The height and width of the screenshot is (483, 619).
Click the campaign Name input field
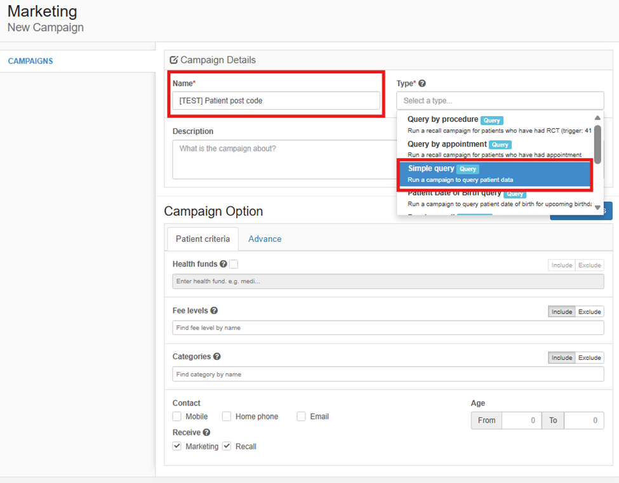[x=276, y=101]
